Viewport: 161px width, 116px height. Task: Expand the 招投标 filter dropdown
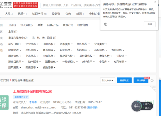[x=122, y=56]
